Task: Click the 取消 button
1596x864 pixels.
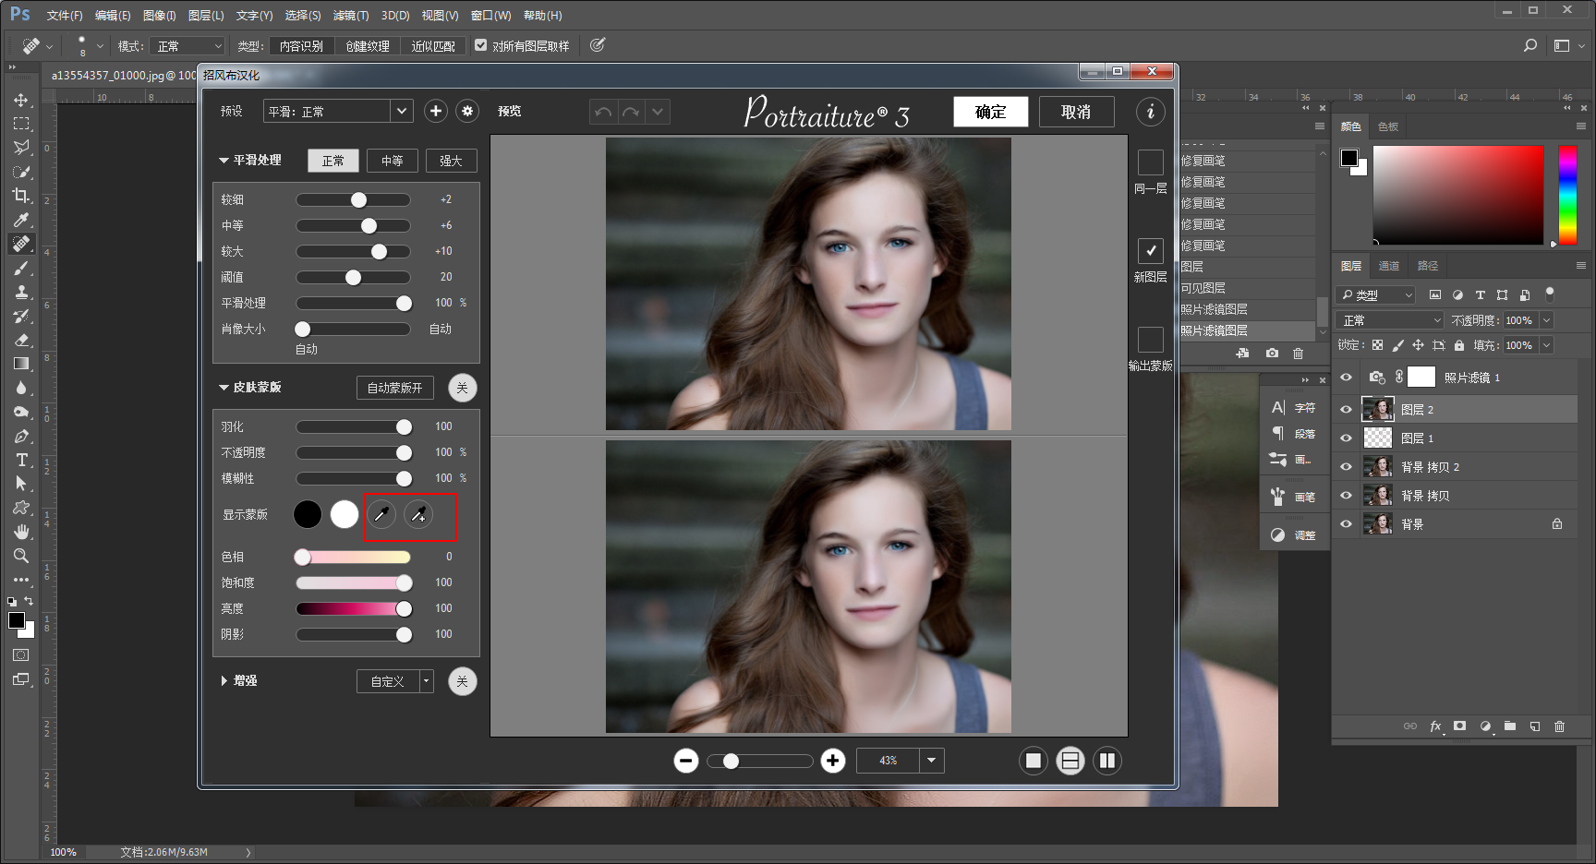Action: point(1076,112)
